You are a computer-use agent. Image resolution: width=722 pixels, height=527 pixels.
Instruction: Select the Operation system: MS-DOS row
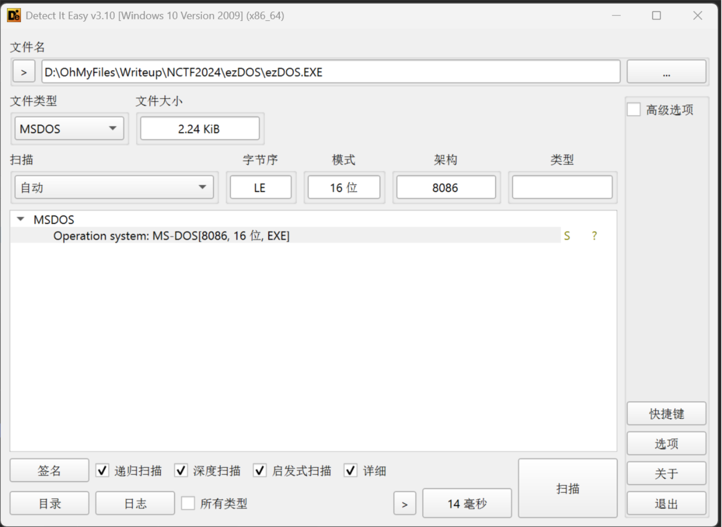click(x=285, y=235)
